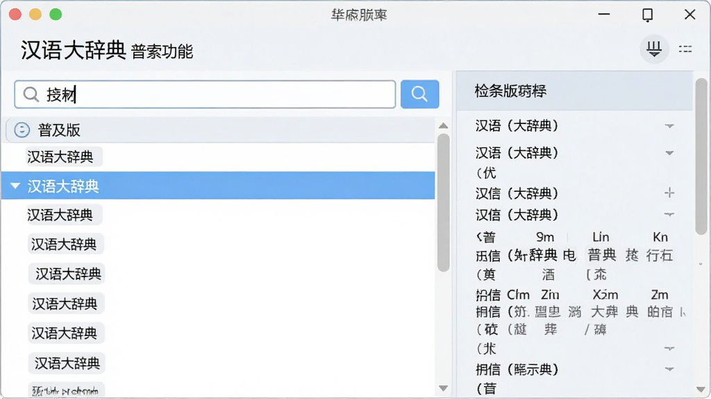
Task: Click the plus icon beside 汉信（大辞典）
Action: click(x=669, y=193)
